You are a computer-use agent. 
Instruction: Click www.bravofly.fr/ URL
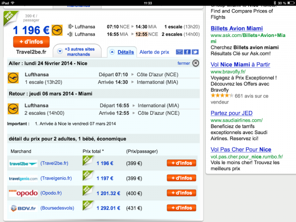tap(228, 72)
